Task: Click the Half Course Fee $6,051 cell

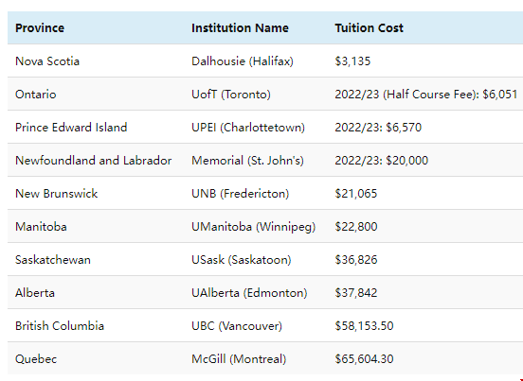Action: (426, 95)
